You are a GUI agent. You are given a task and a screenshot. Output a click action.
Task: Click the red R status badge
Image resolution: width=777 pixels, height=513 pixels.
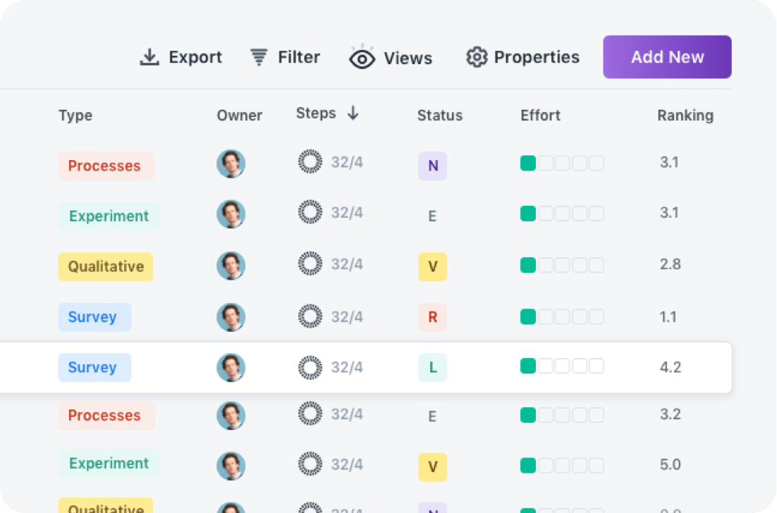[433, 317]
